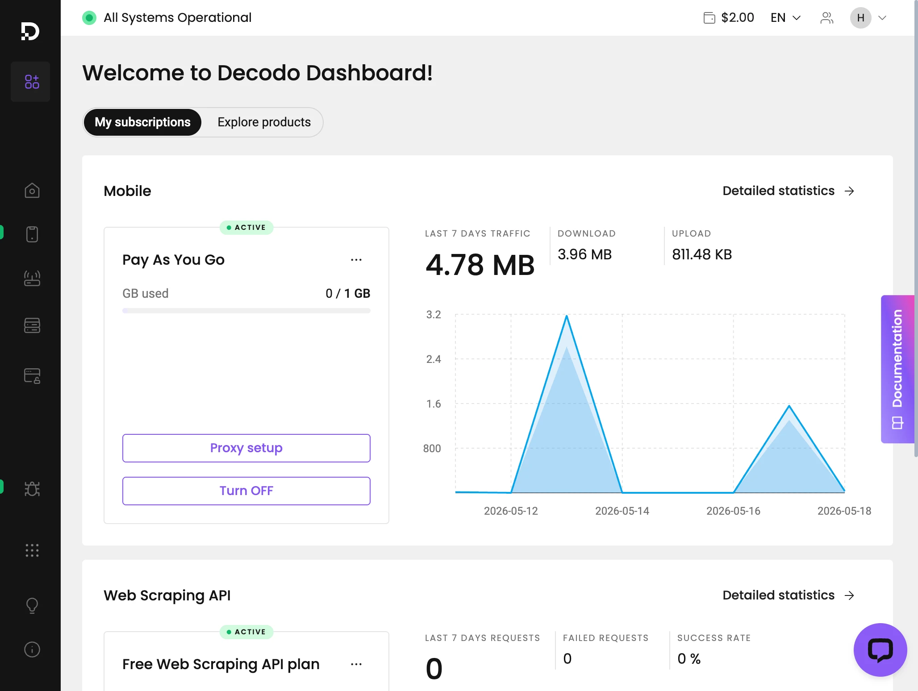Click the ACTIVE badge on Web Scraping plan
This screenshot has width=918, height=691.
246,632
